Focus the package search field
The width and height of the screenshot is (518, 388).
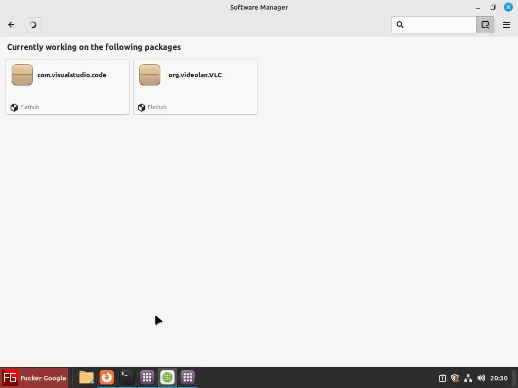pos(434,25)
